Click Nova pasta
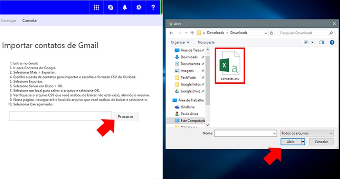340x179 pixels. pyautogui.click(x=206, y=42)
